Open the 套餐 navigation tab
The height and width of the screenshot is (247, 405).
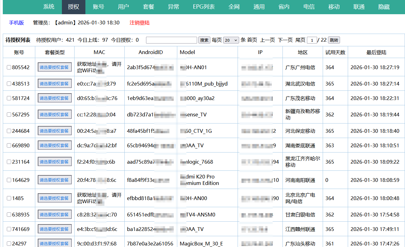149,7
